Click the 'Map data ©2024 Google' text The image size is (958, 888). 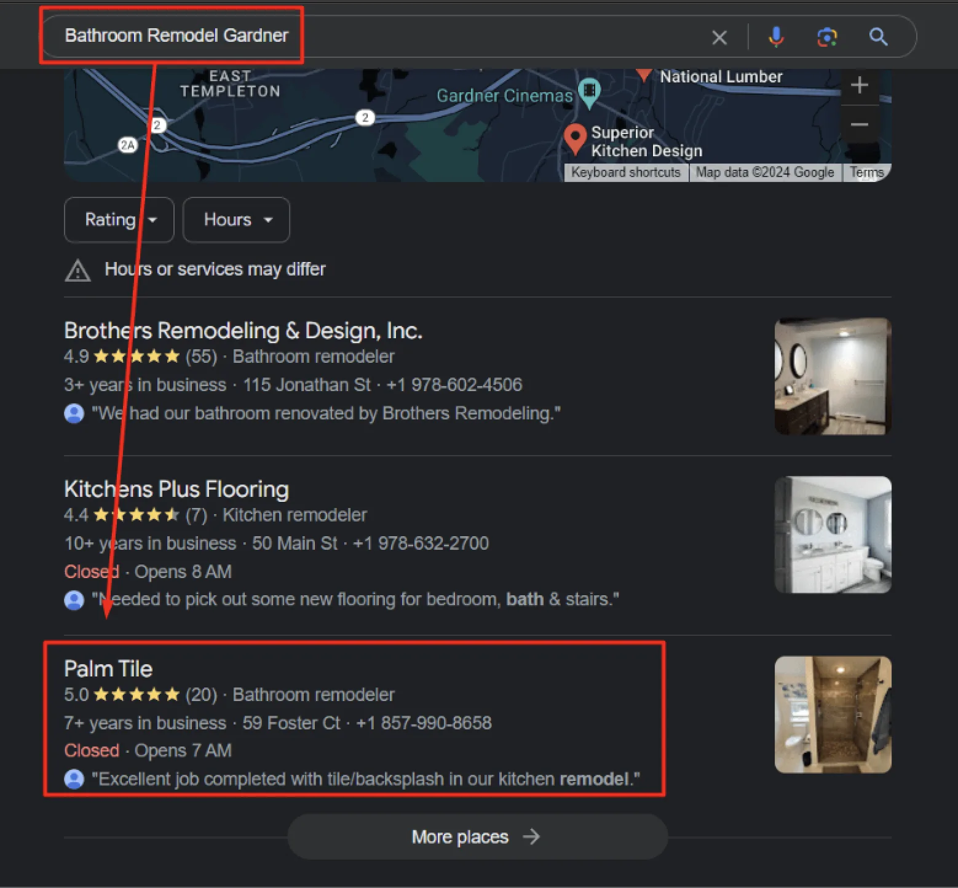(x=765, y=173)
